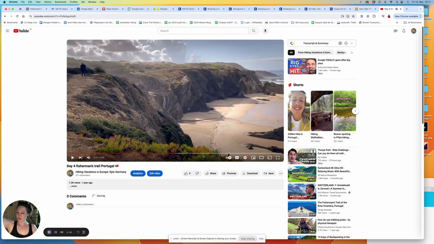Switch to miniplayer mode

[253, 158]
